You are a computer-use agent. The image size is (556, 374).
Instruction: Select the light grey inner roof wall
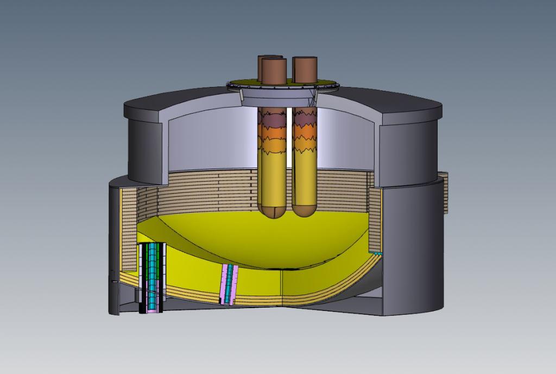click(212, 141)
